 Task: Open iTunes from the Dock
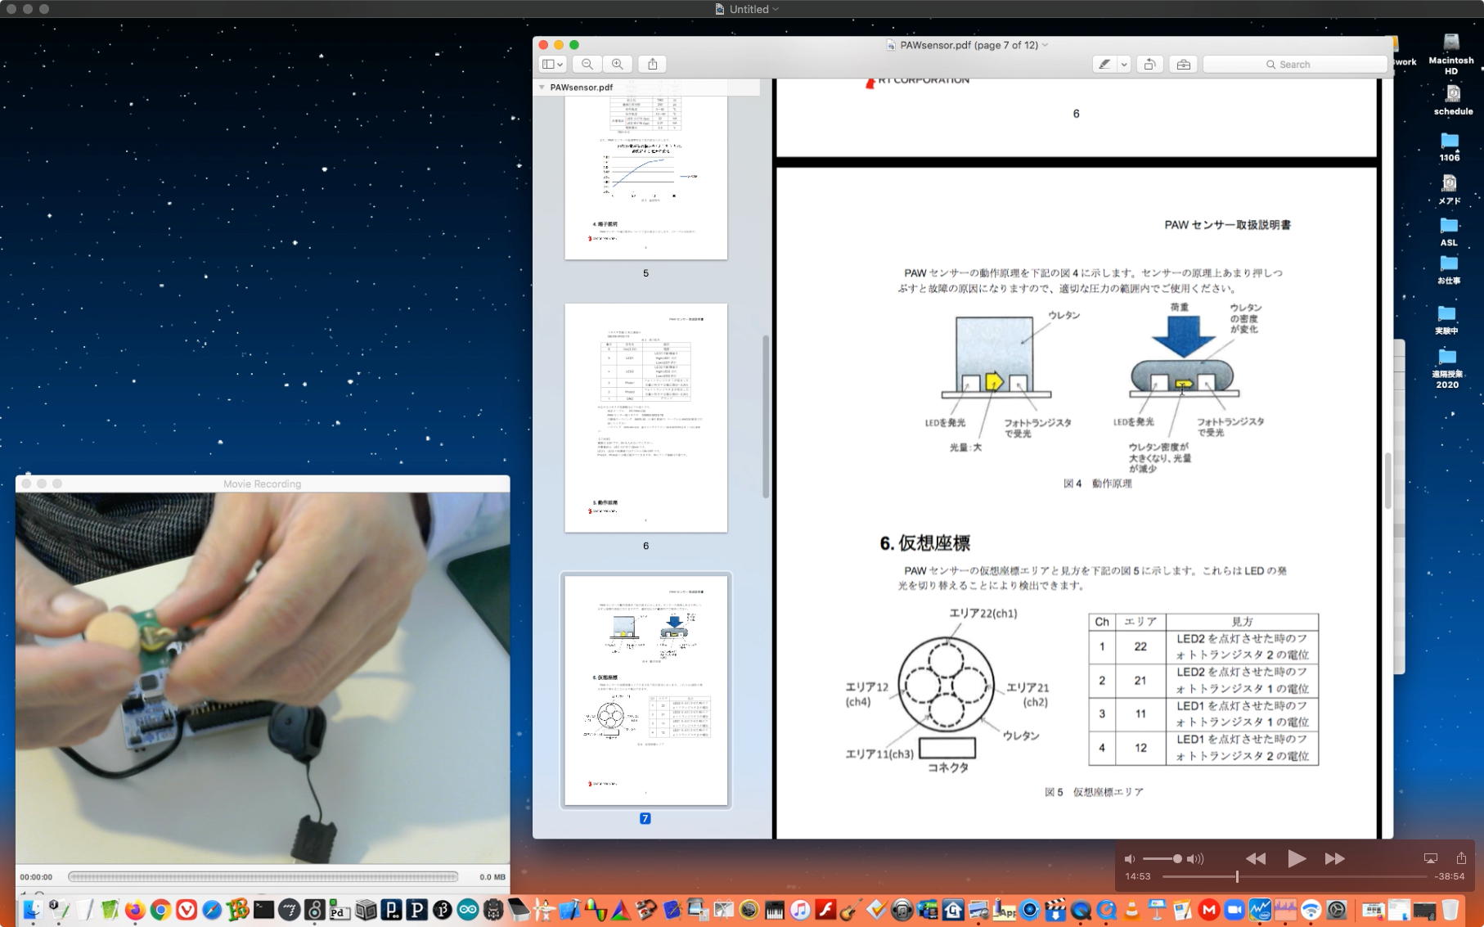click(x=800, y=909)
